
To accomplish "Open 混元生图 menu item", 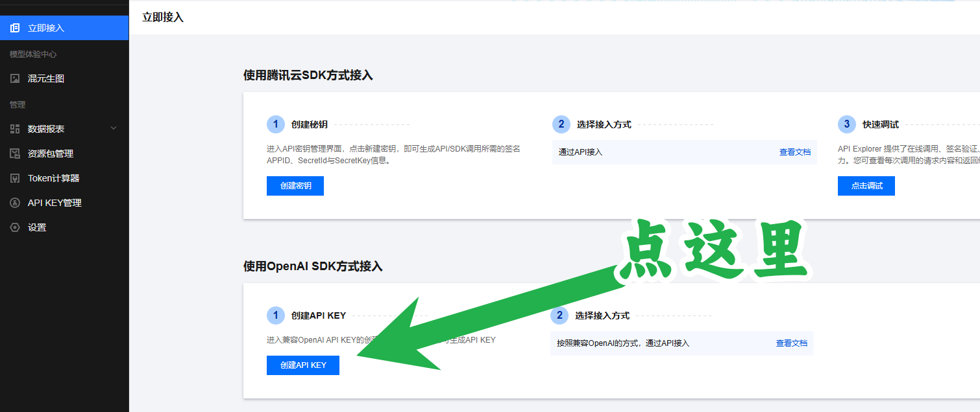I will pos(64,78).
